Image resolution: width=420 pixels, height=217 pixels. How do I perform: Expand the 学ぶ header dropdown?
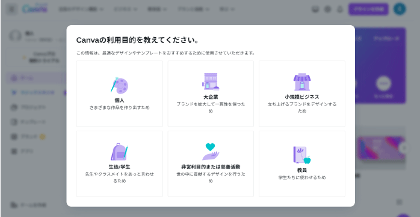(227, 9)
